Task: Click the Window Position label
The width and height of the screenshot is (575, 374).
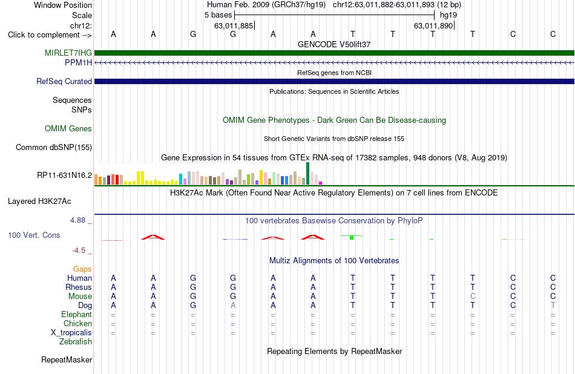Action: click(63, 5)
